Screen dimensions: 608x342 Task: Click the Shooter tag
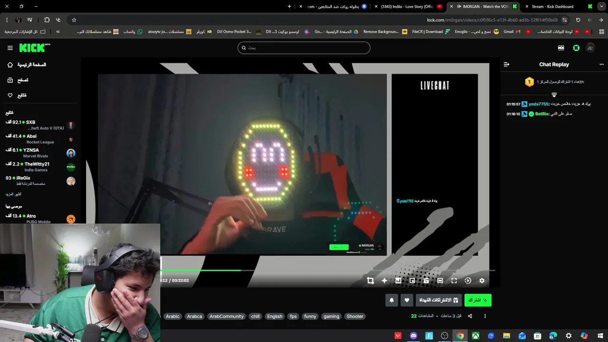(355, 316)
